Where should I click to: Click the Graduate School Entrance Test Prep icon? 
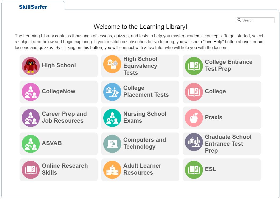194,142
